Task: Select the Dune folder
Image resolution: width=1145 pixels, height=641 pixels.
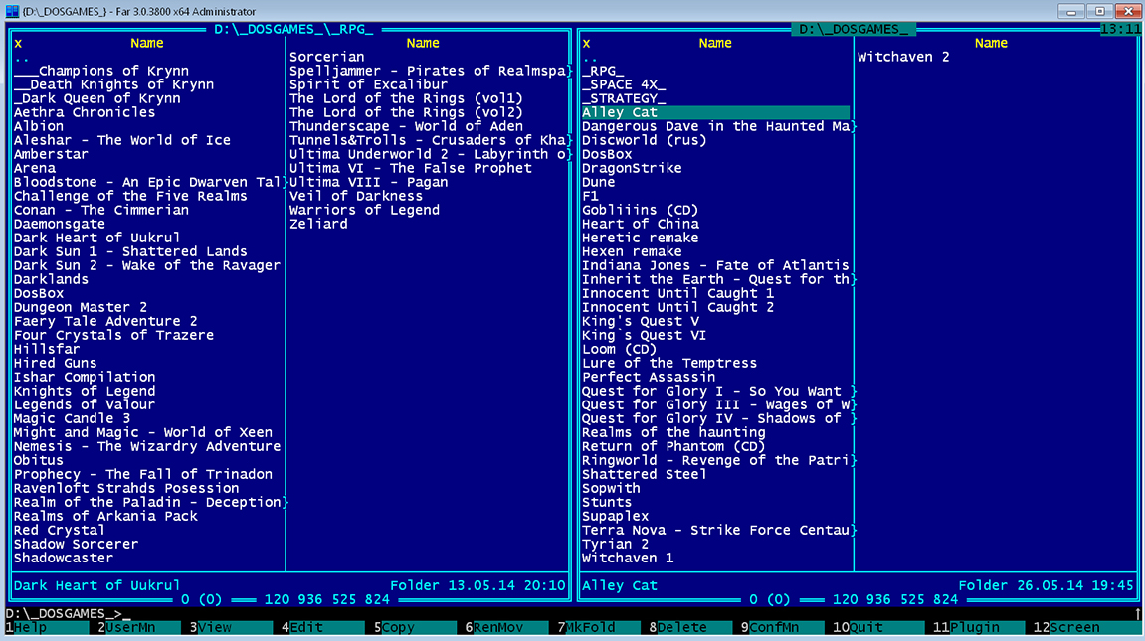Action: pyautogui.click(x=598, y=182)
